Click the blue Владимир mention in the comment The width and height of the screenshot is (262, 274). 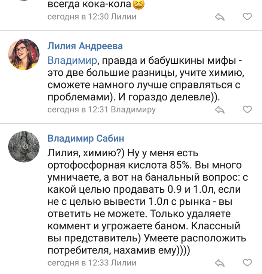tap(72, 60)
